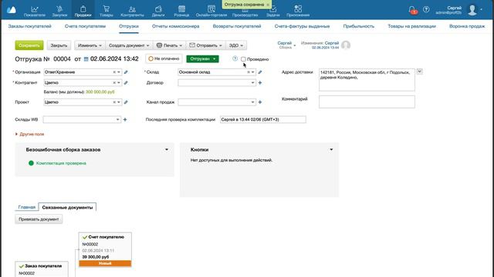Open the Счет покупателю №00002 card
494x277 pixels.
[x=105, y=249]
